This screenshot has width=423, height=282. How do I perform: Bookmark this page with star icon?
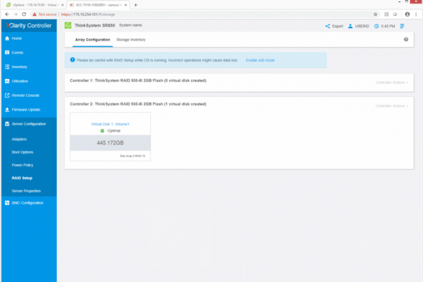pos(375,14)
